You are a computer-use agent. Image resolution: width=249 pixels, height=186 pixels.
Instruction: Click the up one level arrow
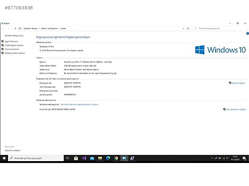pyautogui.click(x=16, y=29)
